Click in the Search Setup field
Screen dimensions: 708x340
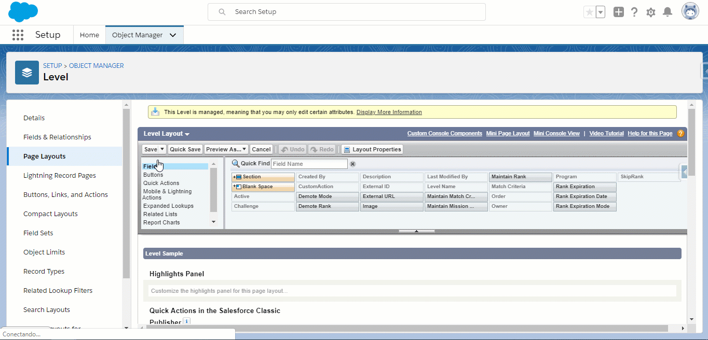tap(347, 12)
